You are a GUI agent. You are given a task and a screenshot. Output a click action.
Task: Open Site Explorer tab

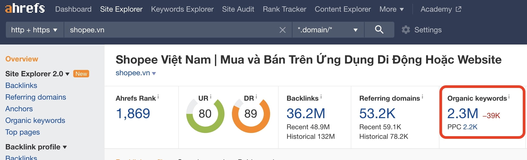121,9
